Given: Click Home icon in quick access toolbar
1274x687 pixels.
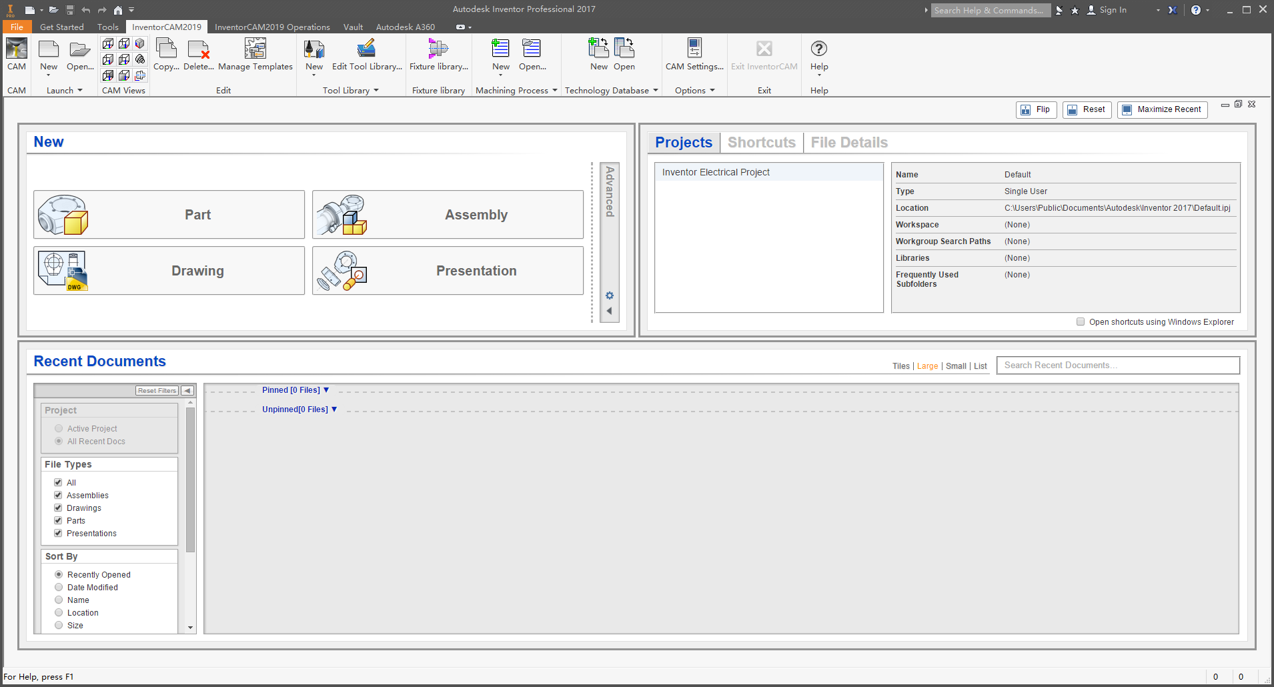Looking at the screenshot, I should pyautogui.click(x=118, y=10).
